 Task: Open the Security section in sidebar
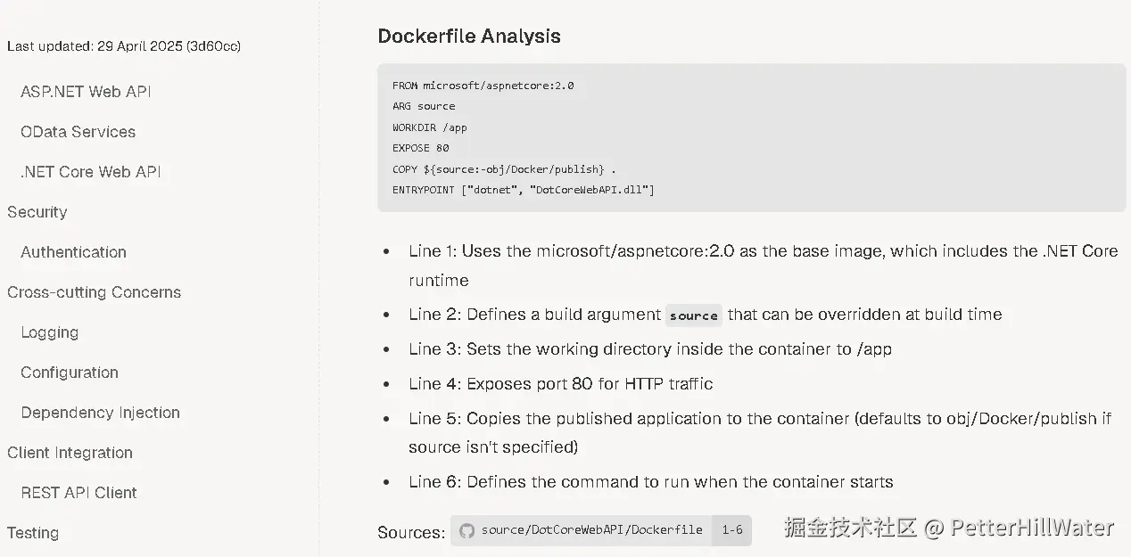(37, 212)
